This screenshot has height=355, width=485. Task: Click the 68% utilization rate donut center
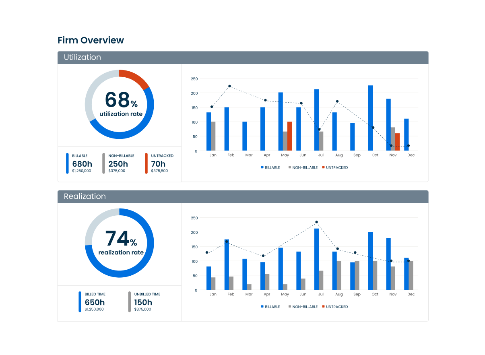click(120, 104)
